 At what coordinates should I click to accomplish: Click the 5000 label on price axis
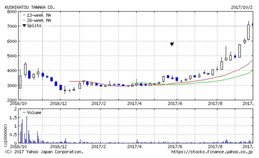[12, 56]
